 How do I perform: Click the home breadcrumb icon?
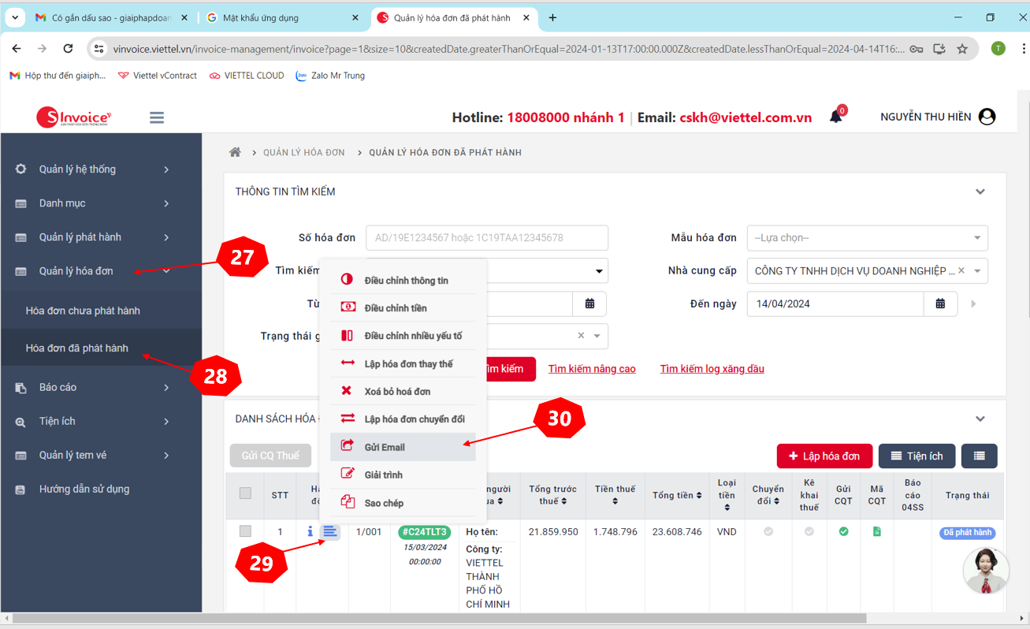[234, 151]
